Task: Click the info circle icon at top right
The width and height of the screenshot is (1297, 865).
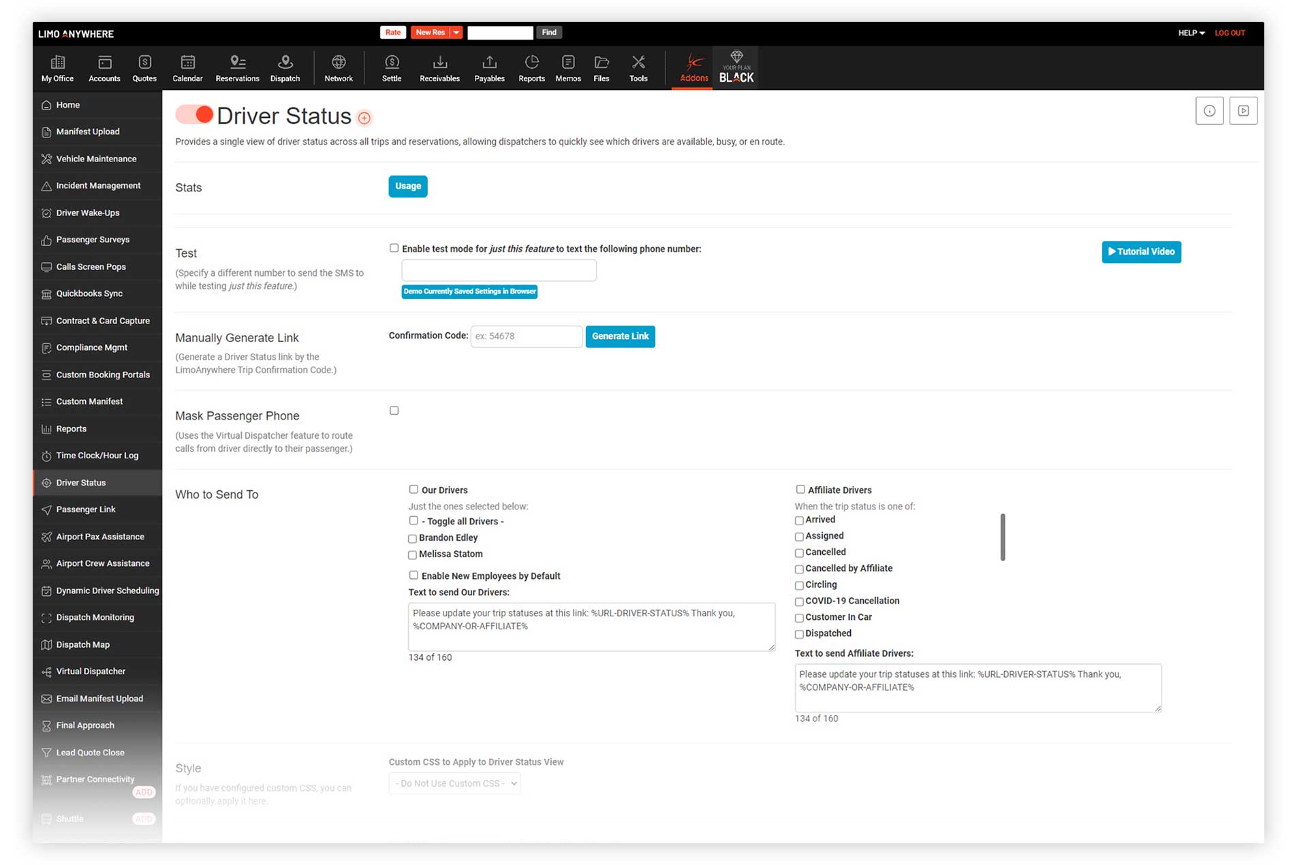Action: [1209, 111]
